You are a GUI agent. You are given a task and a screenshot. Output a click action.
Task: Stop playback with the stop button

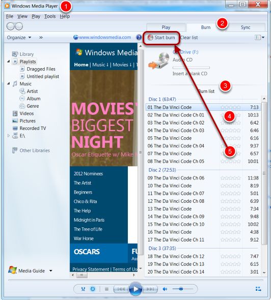pyautogui.click(x=107, y=289)
